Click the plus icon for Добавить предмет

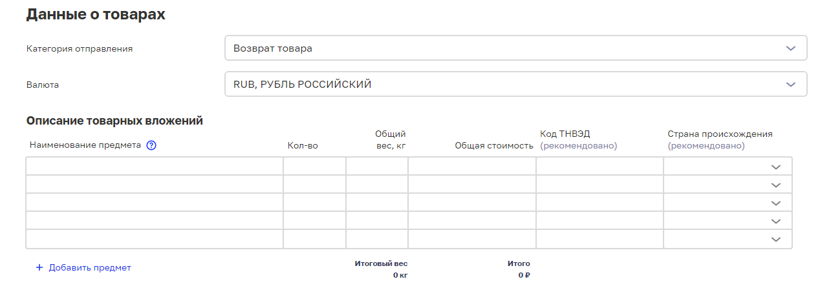(x=39, y=267)
